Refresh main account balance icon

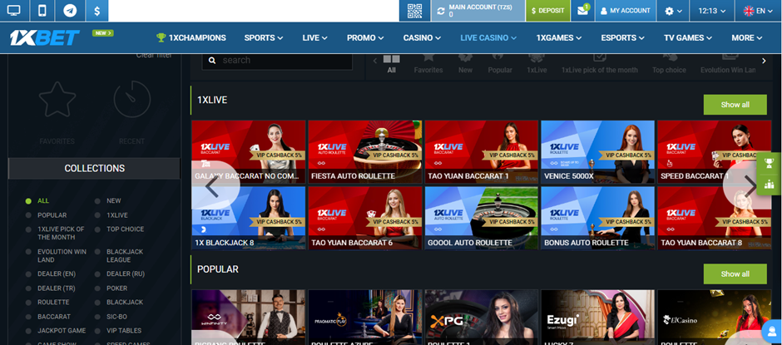pos(440,11)
